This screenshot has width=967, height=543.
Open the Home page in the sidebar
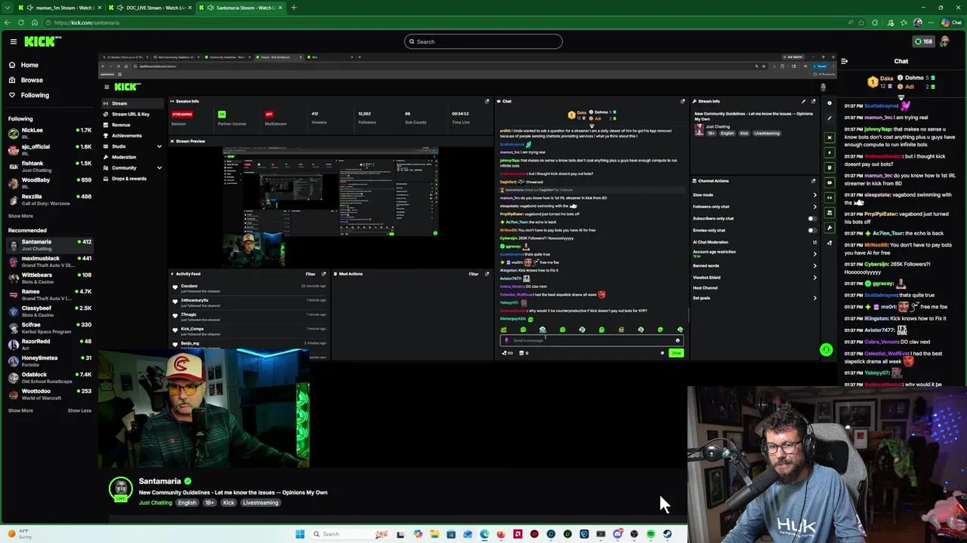tap(29, 65)
